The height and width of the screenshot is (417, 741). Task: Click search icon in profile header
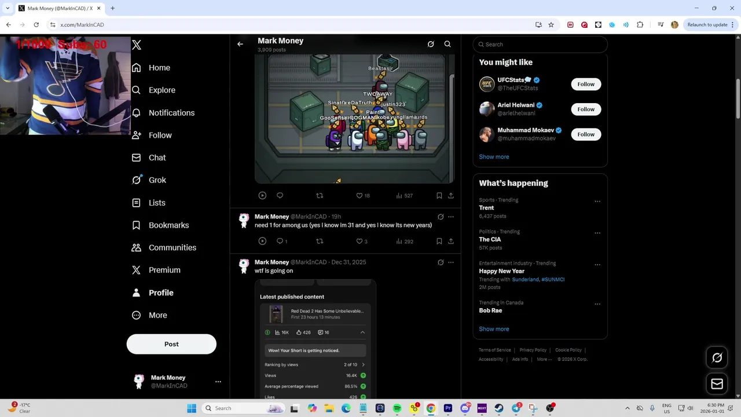click(x=447, y=44)
